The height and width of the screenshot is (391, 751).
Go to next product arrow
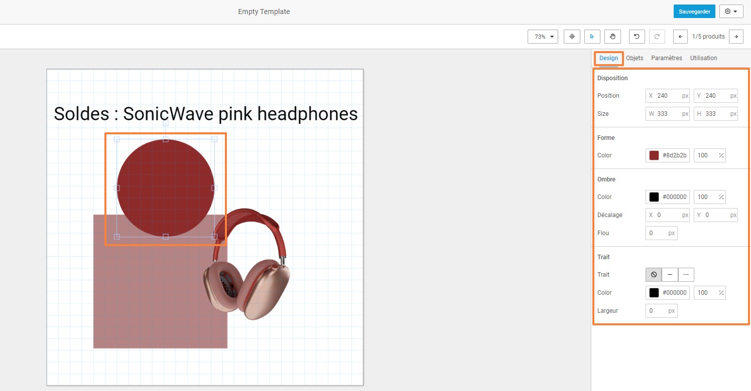[736, 37]
